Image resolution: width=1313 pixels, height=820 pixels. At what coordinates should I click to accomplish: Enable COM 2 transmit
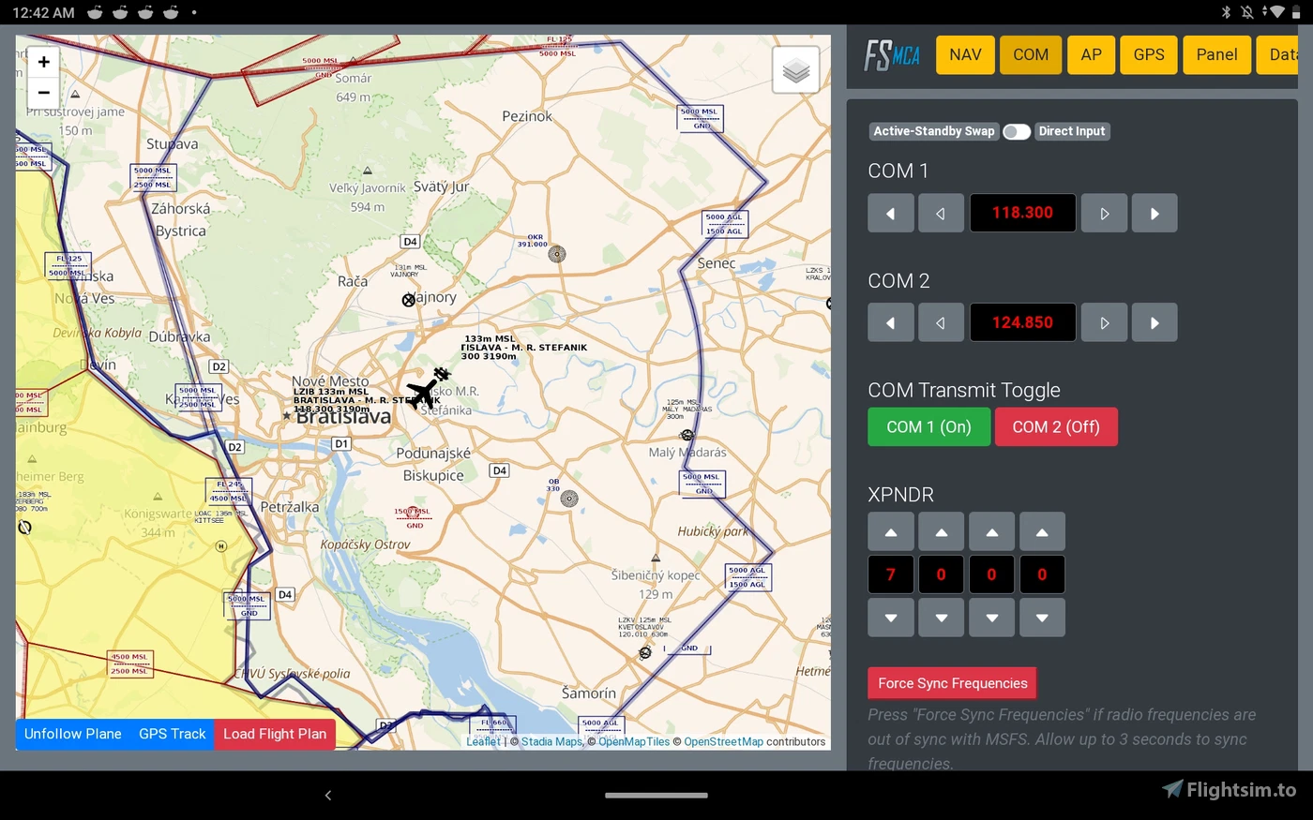[1056, 426]
